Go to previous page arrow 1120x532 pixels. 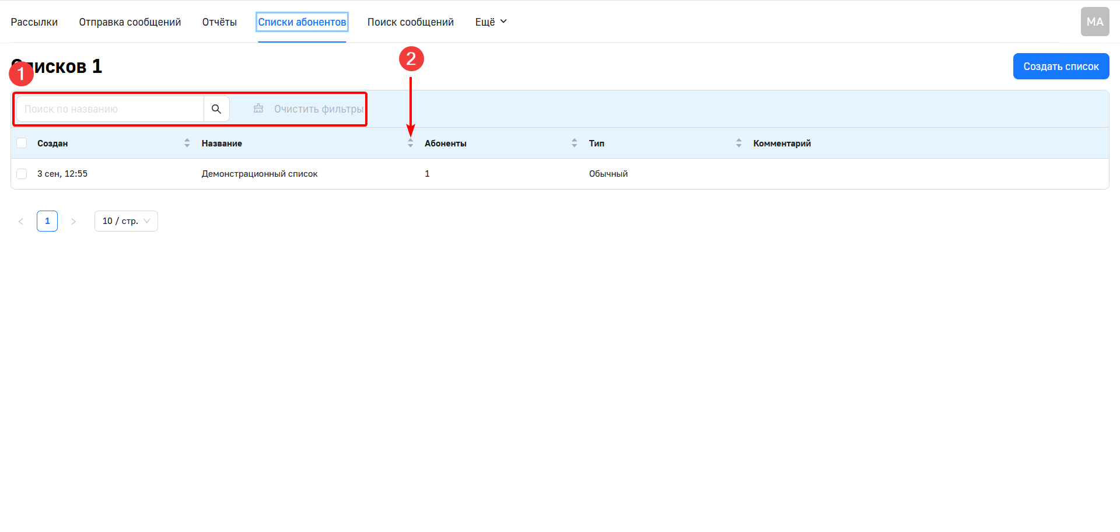click(x=21, y=221)
